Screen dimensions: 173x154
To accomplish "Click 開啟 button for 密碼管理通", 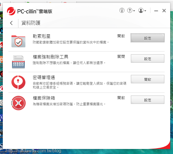I will (148, 79).
